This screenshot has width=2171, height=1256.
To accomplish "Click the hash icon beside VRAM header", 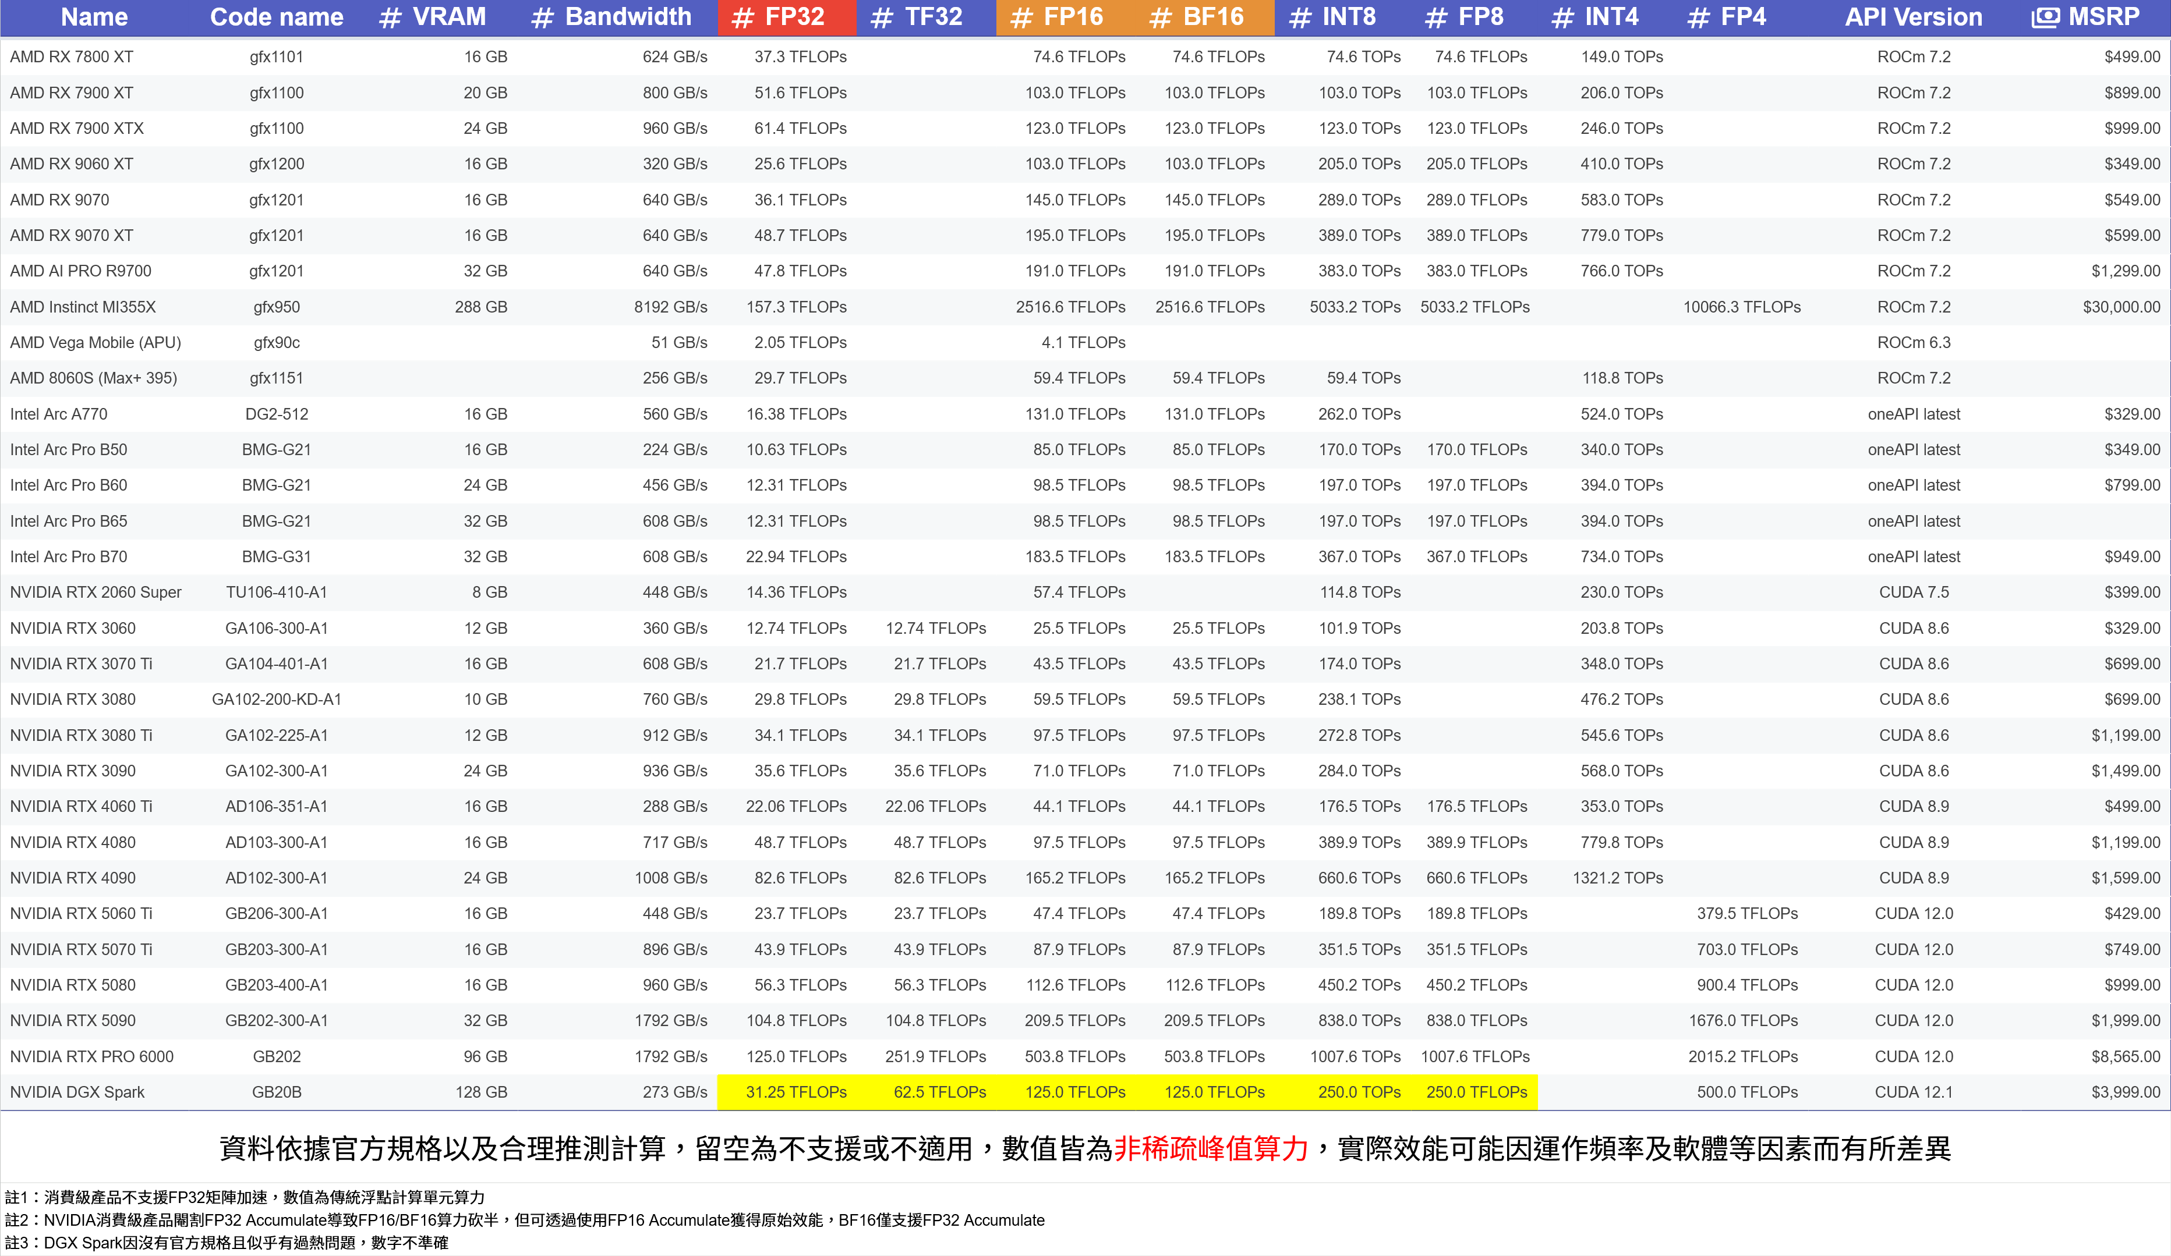I will point(390,18).
